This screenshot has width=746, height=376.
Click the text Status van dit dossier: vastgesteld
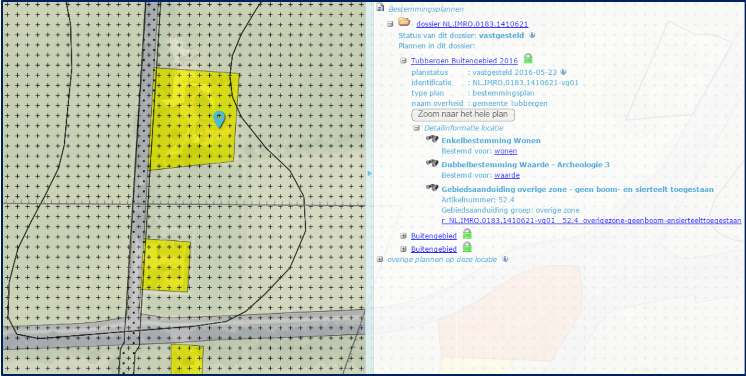[x=461, y=35]
